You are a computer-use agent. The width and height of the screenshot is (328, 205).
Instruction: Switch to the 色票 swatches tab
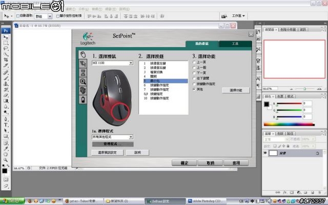click(x=280, y=96)
